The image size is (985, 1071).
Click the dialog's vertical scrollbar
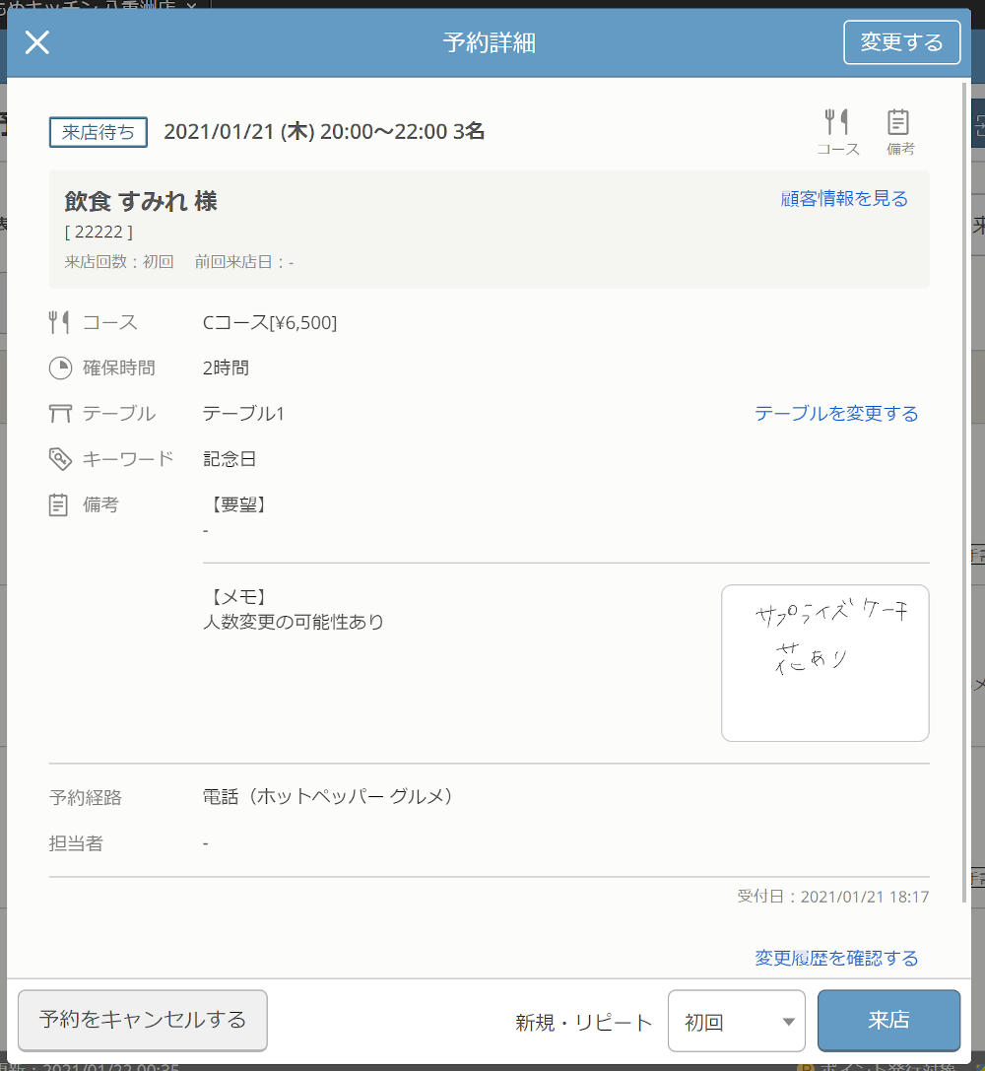click(964, 394)
